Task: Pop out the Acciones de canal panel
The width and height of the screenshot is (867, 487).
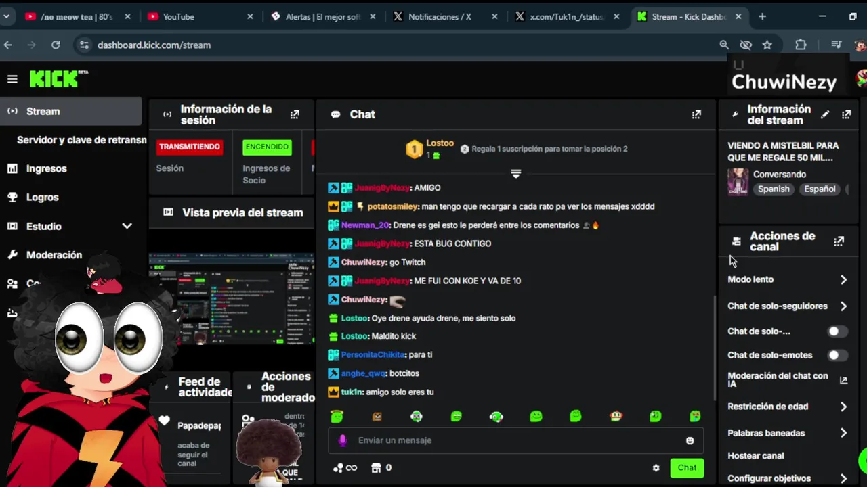Action: pyautogui.click(x=839, y=241)
